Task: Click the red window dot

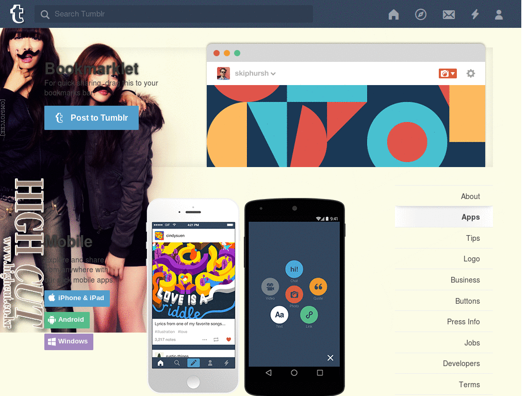Action: coord(217,53)
